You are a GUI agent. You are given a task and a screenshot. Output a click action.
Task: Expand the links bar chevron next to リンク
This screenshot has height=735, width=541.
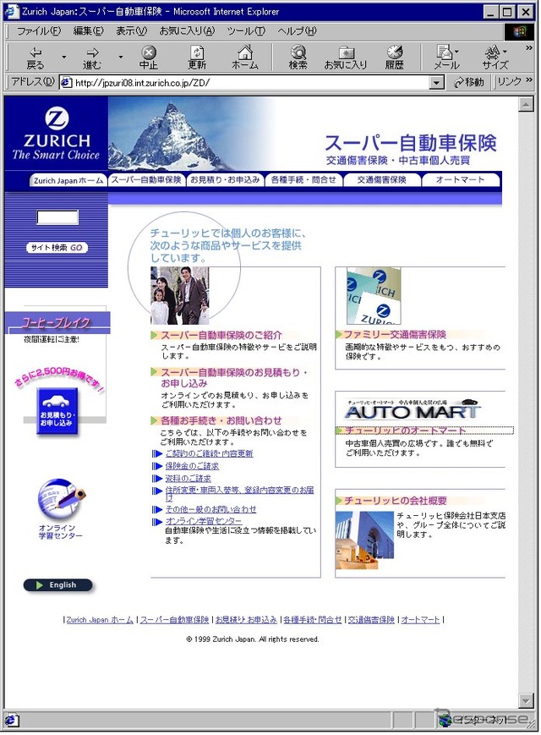(529, 80)
